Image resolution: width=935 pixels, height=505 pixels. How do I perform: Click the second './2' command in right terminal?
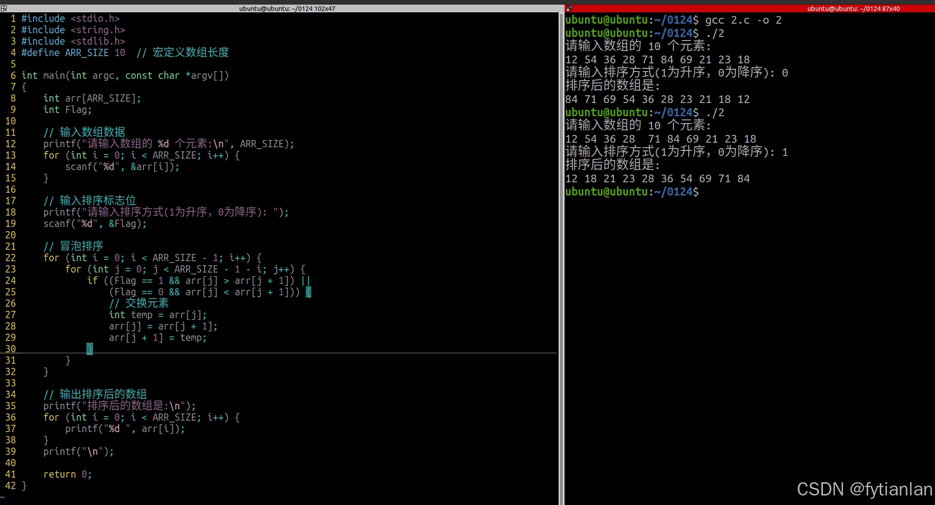pyautogui.click(x=714, y=113)
